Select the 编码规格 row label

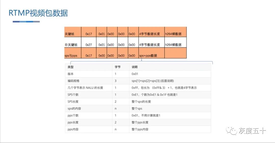pyautogui.click(x=73, y=81)
